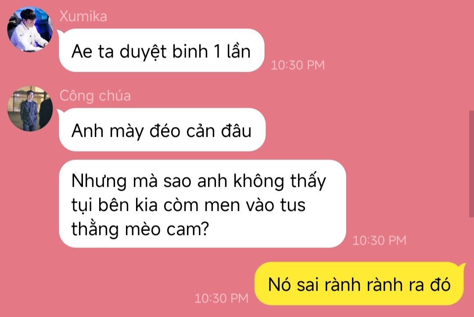Click the line 'Nhưng mà sao anh không thấy'
The height and width of the screenshot is (317, 474).
tap(199, 181)
